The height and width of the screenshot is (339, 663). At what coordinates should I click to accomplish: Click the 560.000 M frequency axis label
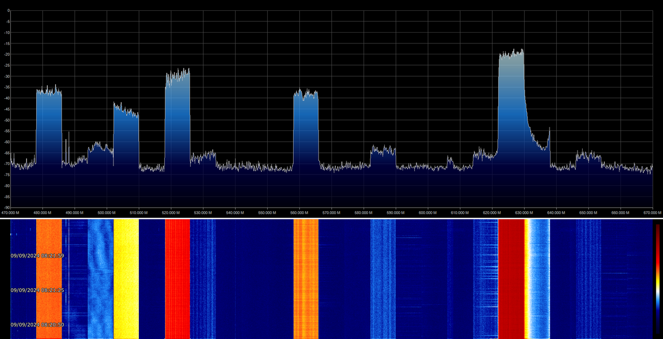[x=299, y=213]
